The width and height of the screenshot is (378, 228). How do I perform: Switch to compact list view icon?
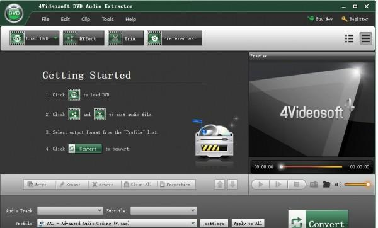(365, 38)
